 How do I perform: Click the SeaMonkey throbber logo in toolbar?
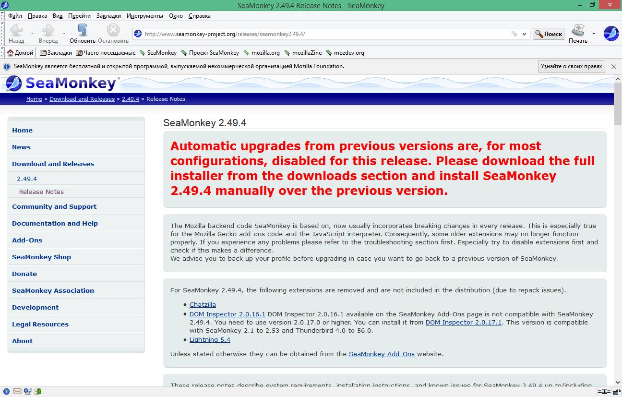click(x=611, y=34)
